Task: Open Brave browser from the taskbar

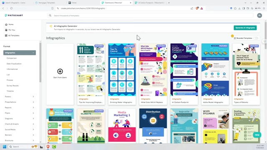Action: pyautogui.click(x=48, y=147)
